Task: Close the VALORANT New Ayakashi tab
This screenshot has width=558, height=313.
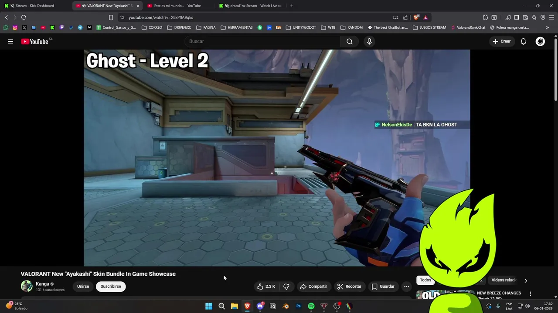Action: point(138,6)
